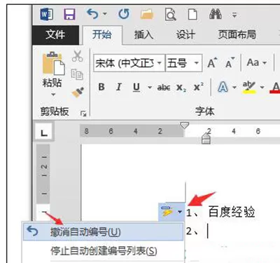
Task: Click the first line indent marker on ruler
Action: [x=185, y=126]
